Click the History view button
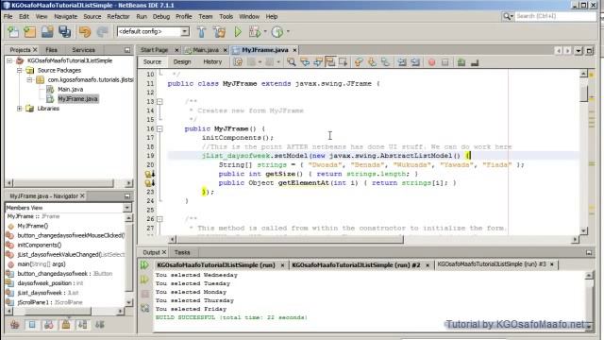 tap(212, 62)
